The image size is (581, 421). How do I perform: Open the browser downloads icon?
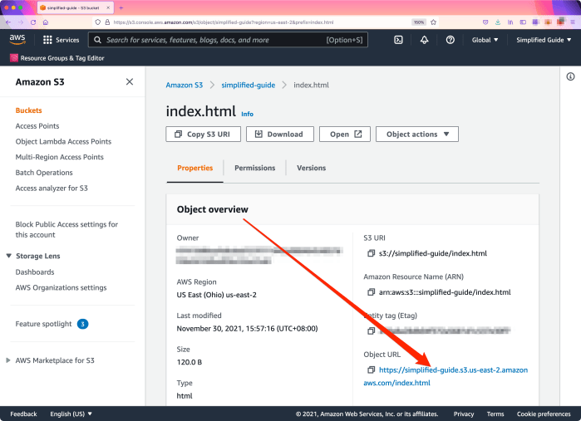[x=498, y=22]
